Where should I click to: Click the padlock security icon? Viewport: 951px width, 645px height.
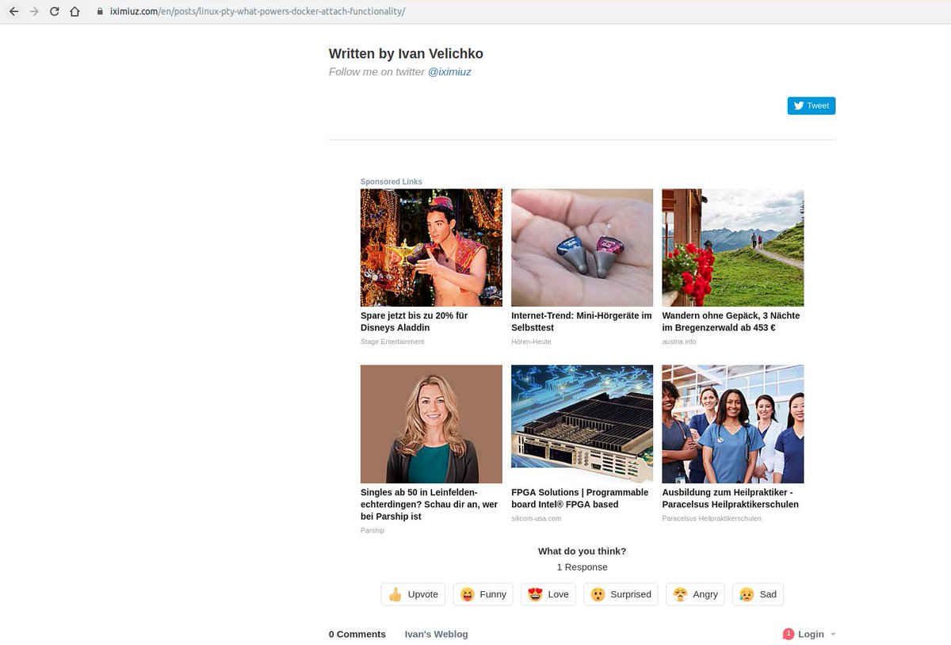[x=99, y=12]
